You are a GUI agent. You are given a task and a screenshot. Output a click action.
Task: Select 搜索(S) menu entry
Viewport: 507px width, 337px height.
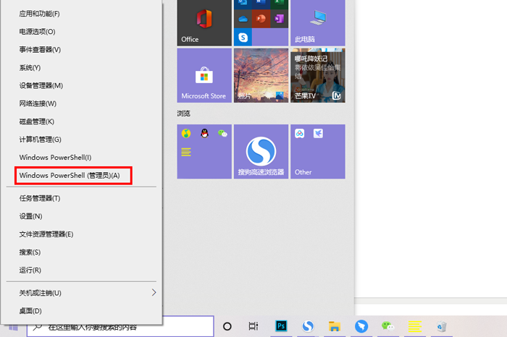click(x=81, y=252)
